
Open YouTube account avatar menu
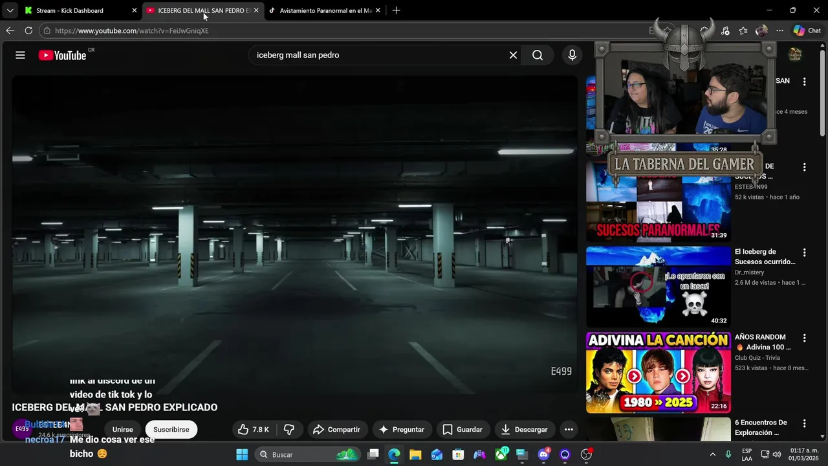coord(794,55)
